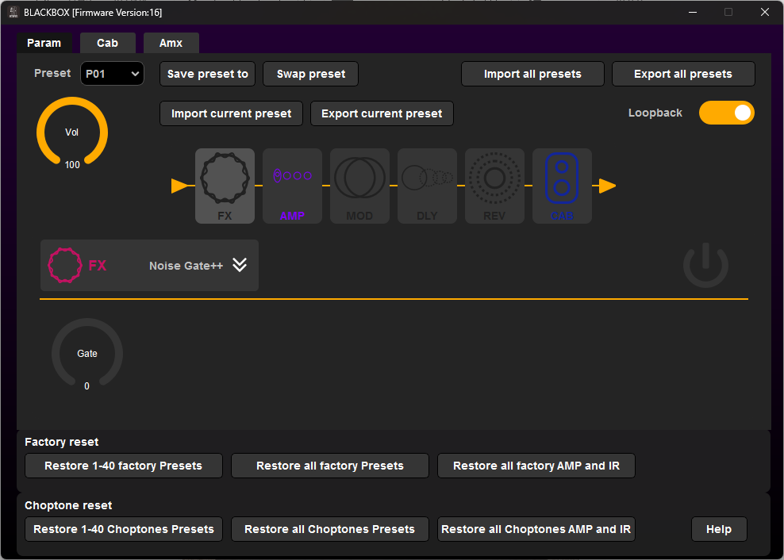
Task: Close the BLACKBOX window
Action: pyautogui.click(x=764, y=13)
